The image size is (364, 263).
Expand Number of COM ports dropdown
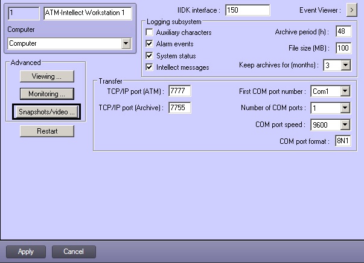(x=345, y=108)
